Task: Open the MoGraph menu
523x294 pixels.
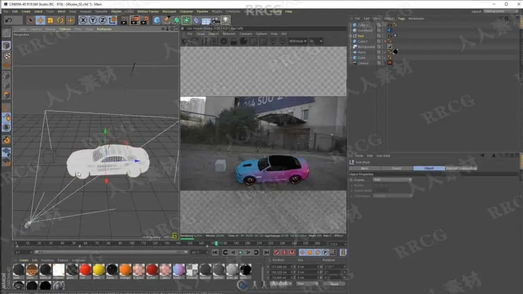Action: 169,11
